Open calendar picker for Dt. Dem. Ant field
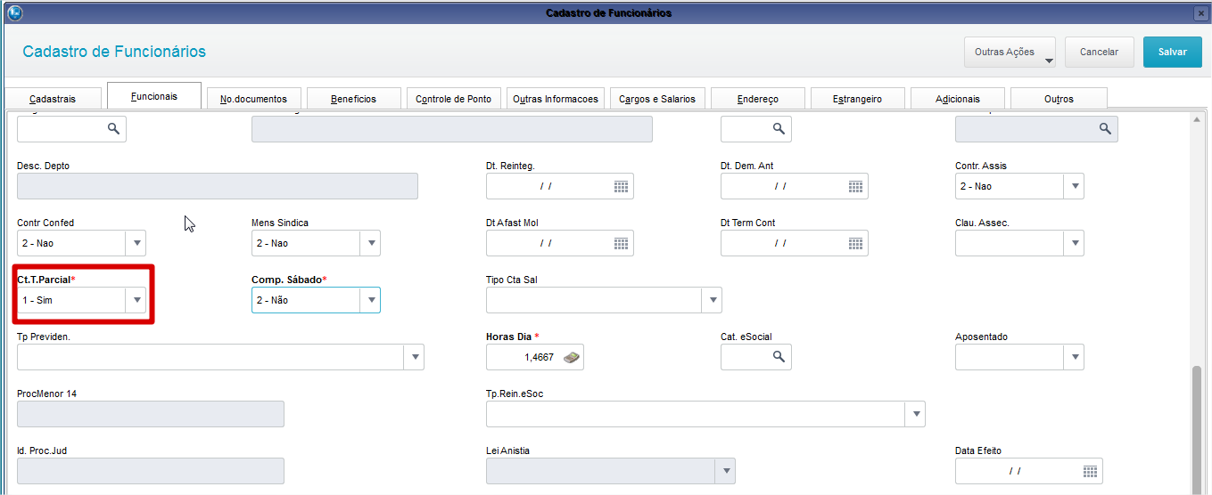The width and height of the screenshot is (1212, 495). coord(856,187)
